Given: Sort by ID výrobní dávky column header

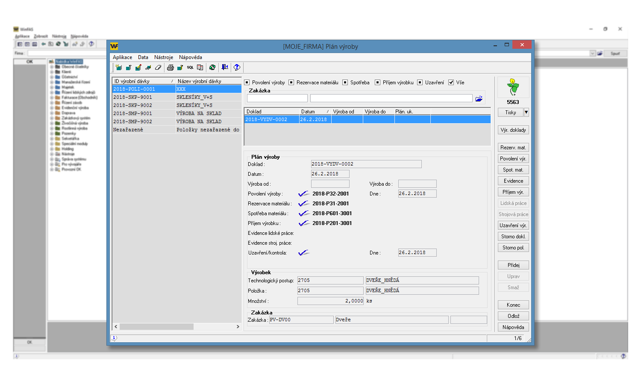Looking at the screenshot, I should [x=132, y=81].
